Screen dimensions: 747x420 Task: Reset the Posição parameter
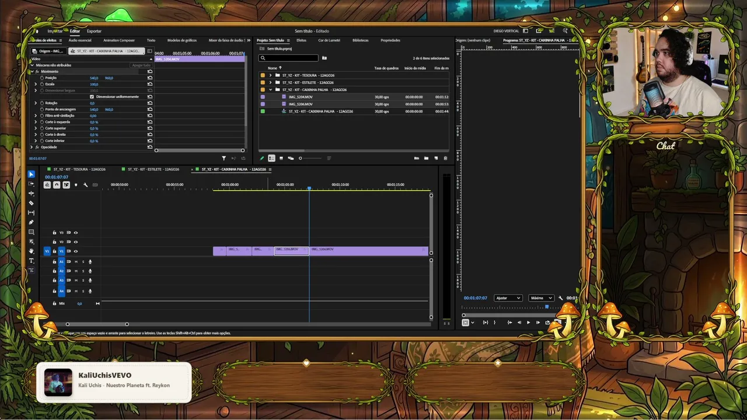(150, 78)
